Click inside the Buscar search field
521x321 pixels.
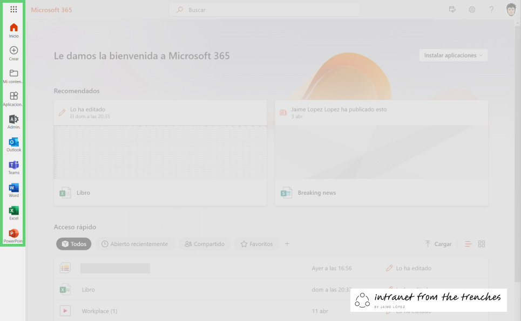pyautogui.click(x=264, y=9)
